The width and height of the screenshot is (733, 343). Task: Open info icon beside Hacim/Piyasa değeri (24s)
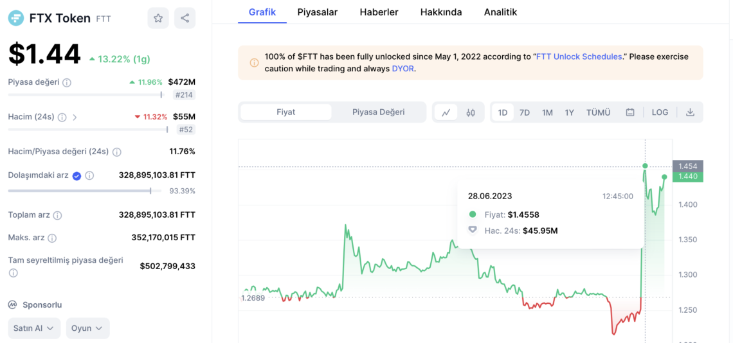(x=117, y=152)
